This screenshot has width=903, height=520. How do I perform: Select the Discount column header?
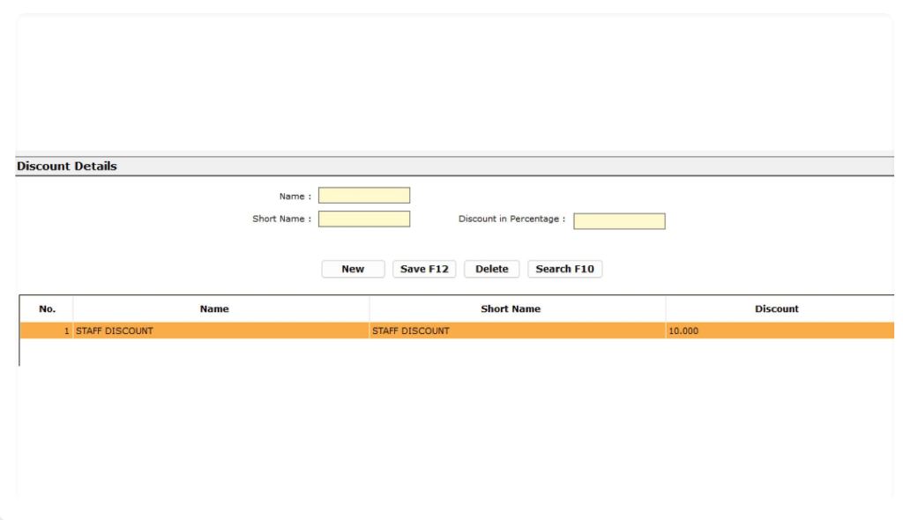(x=777, y=308)
